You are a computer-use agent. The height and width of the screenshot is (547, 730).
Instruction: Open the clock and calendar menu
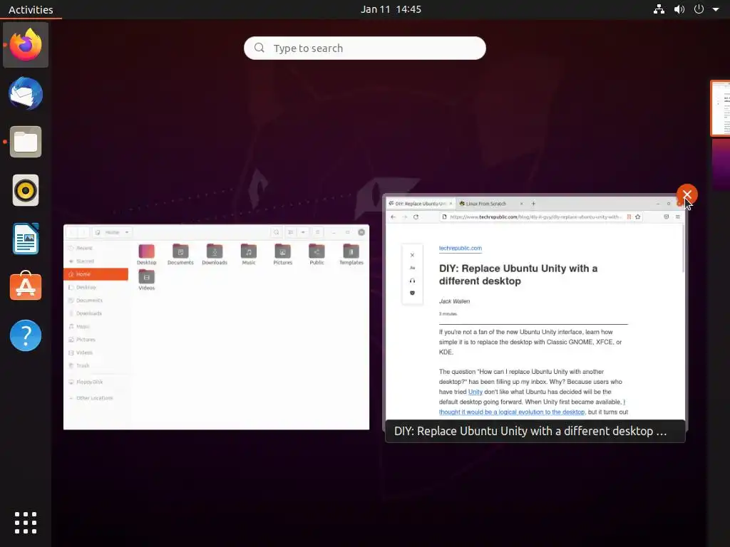(391, 9)
